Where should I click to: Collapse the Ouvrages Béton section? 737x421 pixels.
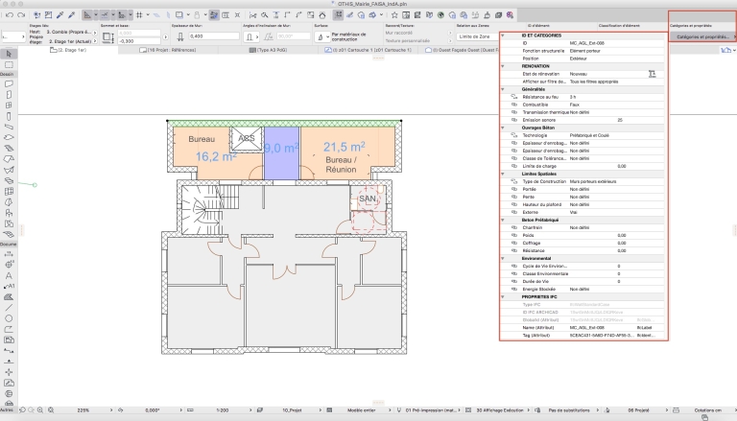coord(503,128)
